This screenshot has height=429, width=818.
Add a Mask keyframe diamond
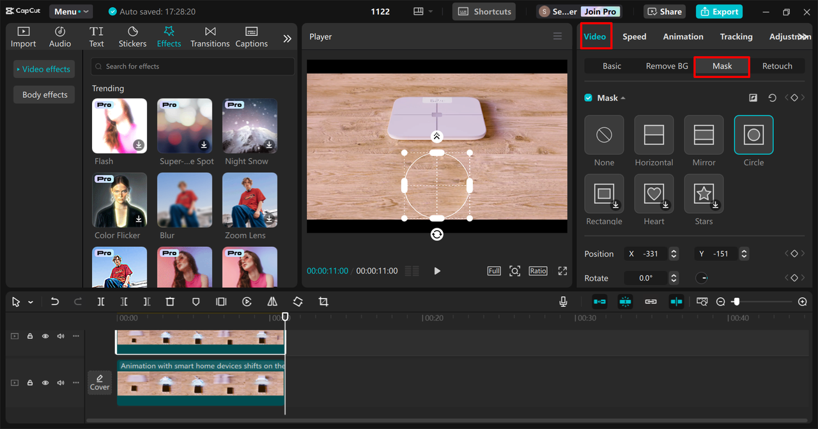[x=794, y=98]
